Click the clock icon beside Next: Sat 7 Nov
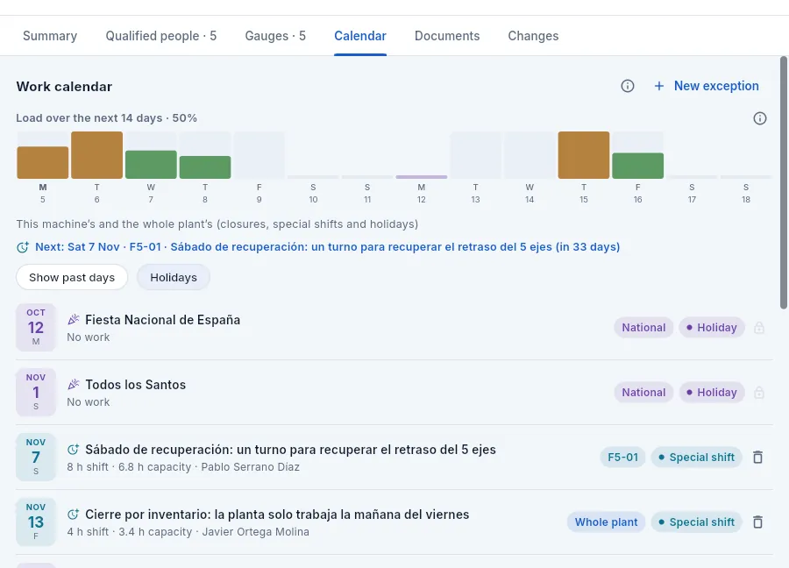This screenshot has height=568, width=789. click(x=23, y=247)
